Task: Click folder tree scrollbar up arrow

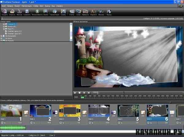Action: click(71, 24)
